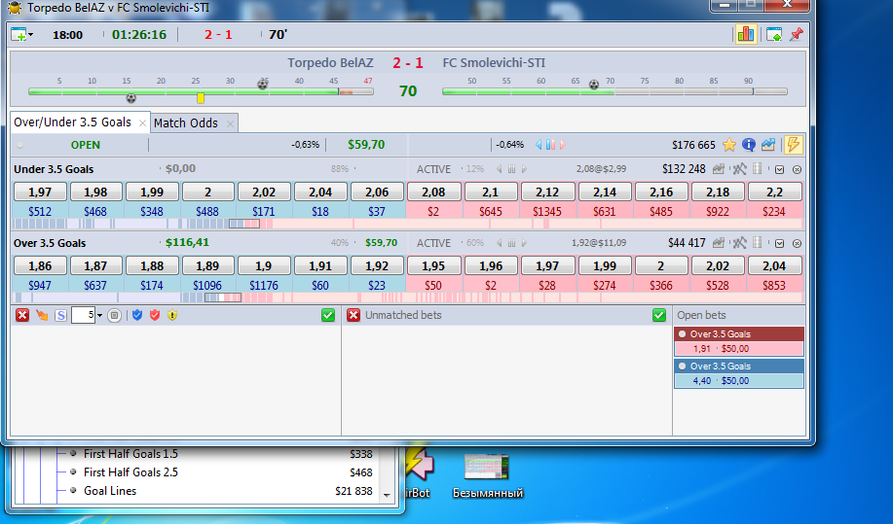Viewport: 893px width, 524px height.
Task: Open the stake value dropdown arrow
Action: tap(99, 315)
